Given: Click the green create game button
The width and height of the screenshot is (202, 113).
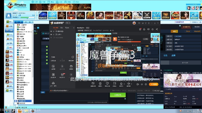Looking at the screenshot, I should [x=118, y=95].
